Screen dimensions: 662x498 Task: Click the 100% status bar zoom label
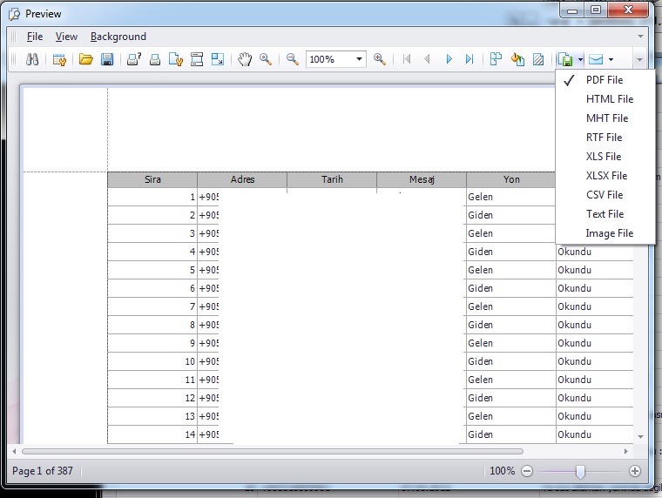pos(502,470)
